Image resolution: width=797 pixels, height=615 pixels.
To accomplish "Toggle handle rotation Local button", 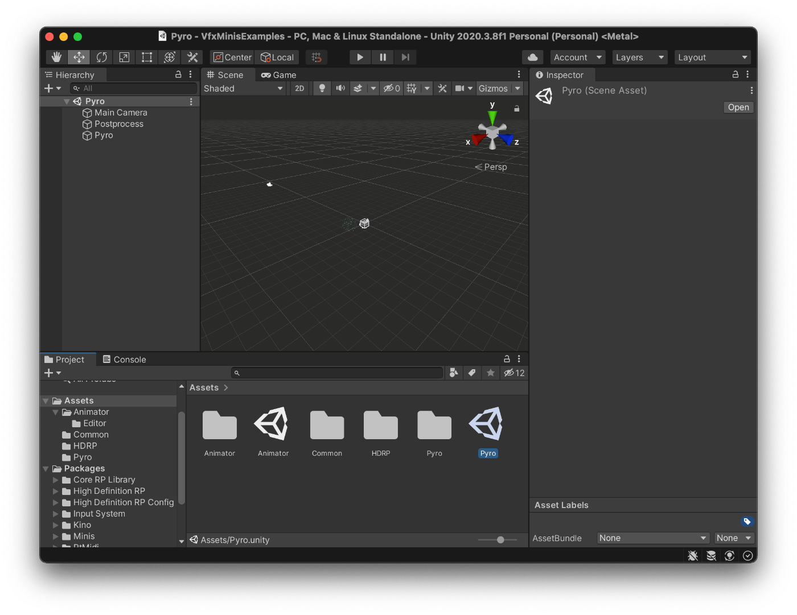I will click(x=277, y=57).
